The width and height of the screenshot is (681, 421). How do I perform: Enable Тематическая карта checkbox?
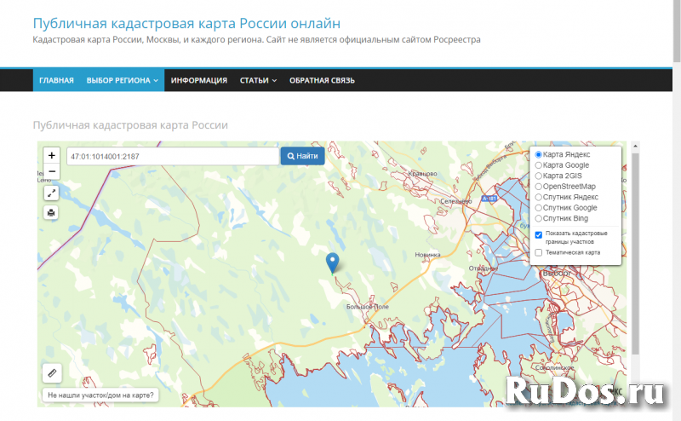click(539, 253)
